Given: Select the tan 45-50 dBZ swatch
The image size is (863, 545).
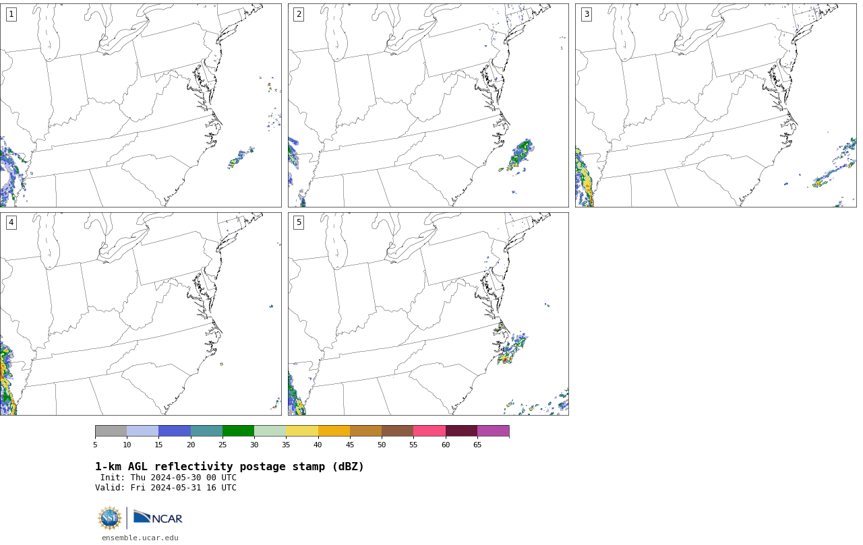Looking at the screenshot, I should click(x=365, y=431).
